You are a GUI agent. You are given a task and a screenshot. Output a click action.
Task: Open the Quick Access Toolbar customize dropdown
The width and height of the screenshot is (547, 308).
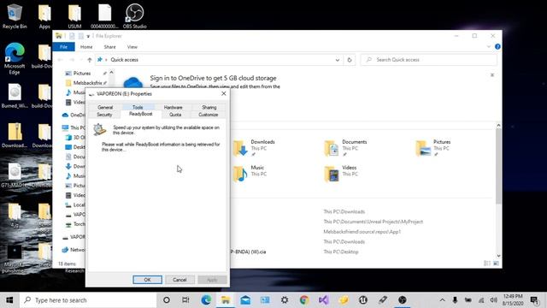(x=88, y=36)
